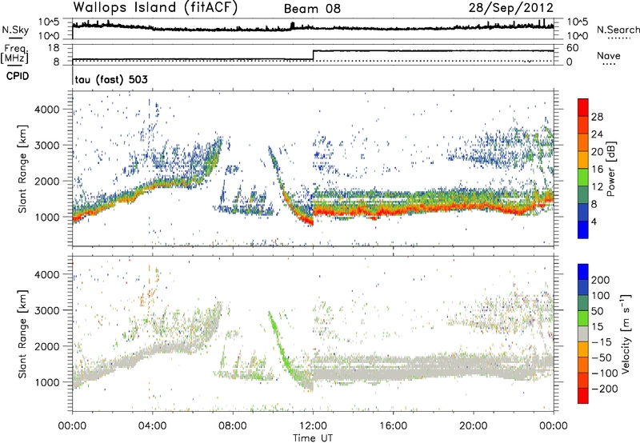Viewport: 640px width, 443px height.
Task: Click the 'Time UT' axis title
Action: [313, 438]
